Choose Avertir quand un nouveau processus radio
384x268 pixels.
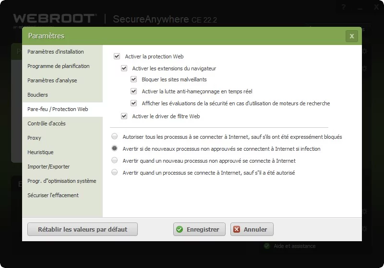(114, 160)
